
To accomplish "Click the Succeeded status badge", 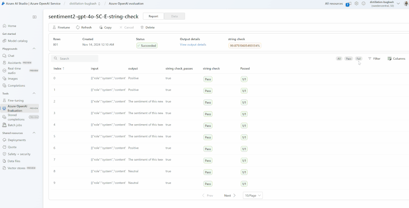I will click(x=147, y=45).
